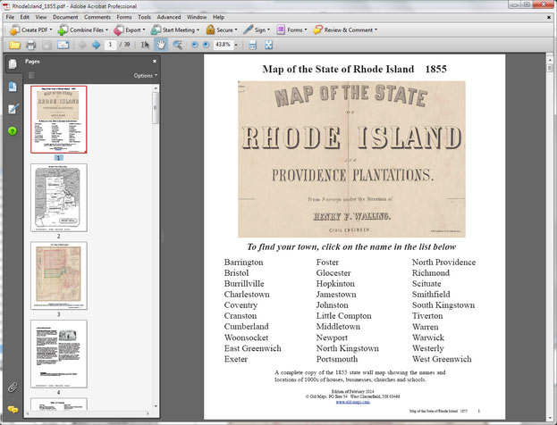
Task: Select page 3 thumbnail
Action: tap(59, 275)
